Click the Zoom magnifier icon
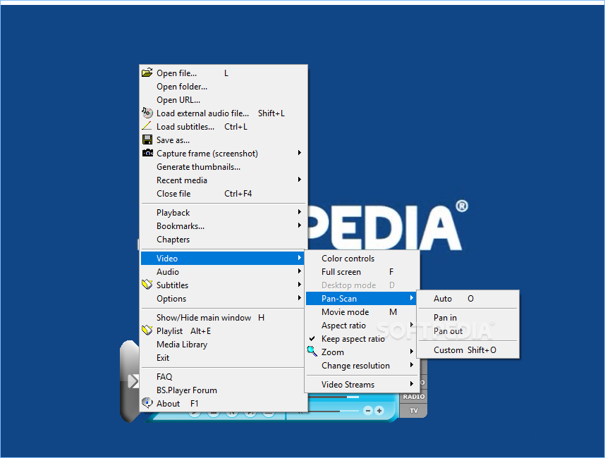Screen dimensions: 605x458 pos(312,351)
